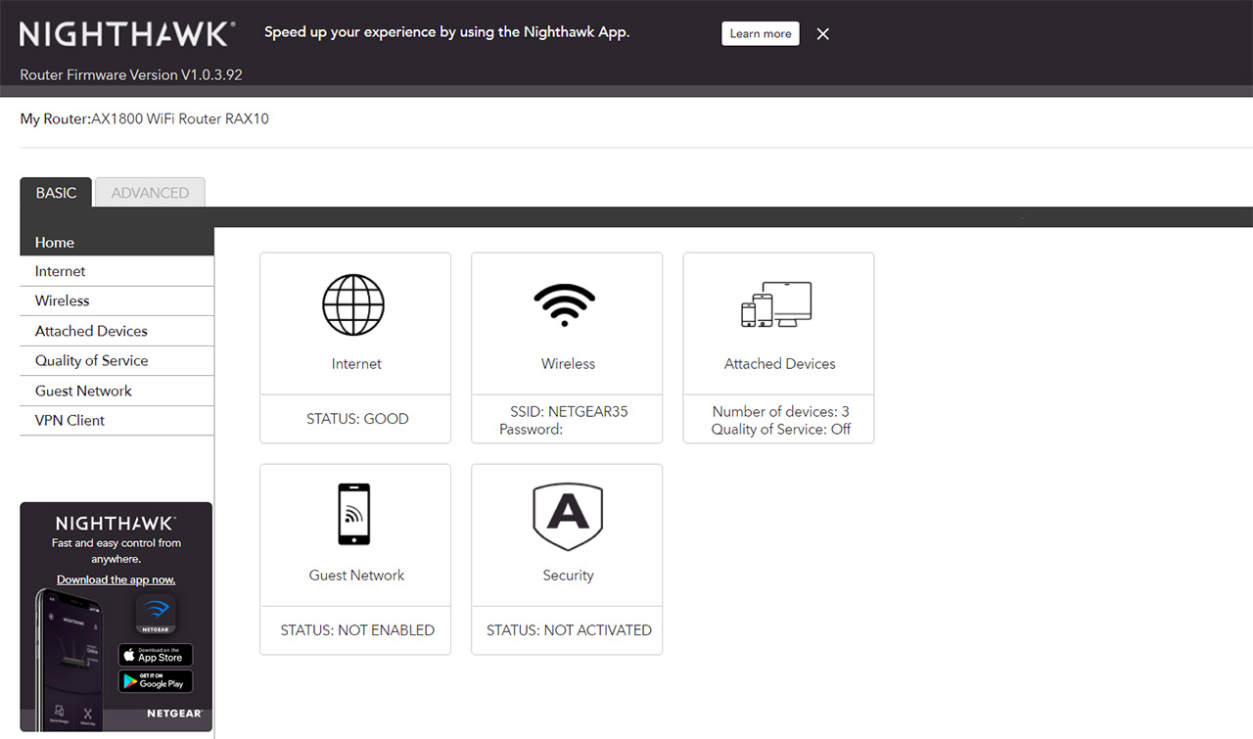Click the STATUS: GOOD text
The image size is (1253, 739).
[357, 418]
